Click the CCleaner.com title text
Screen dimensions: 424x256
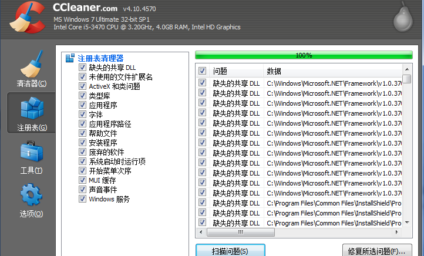point(85,8)
